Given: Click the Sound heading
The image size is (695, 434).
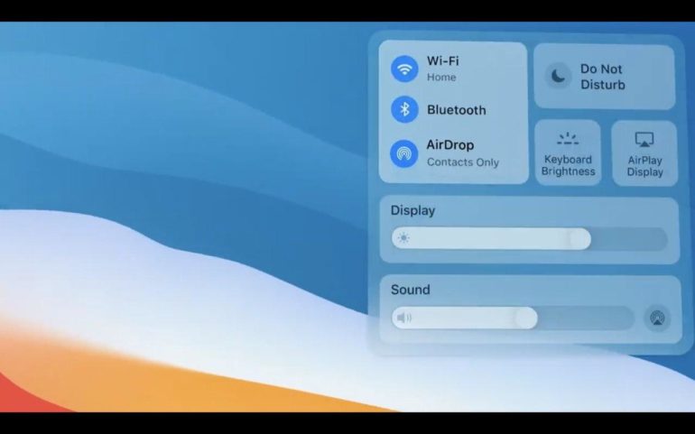Looking at the screenshot, I should [411, 290].
